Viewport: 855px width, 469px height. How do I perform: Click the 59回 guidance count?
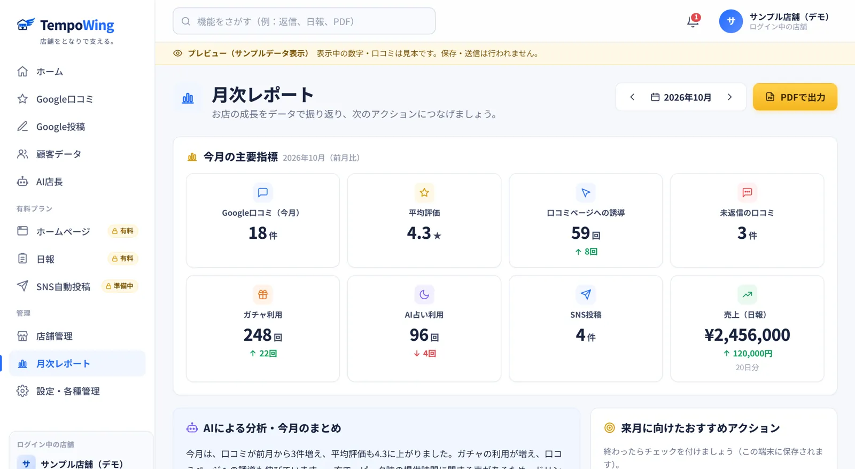(586, 233)
